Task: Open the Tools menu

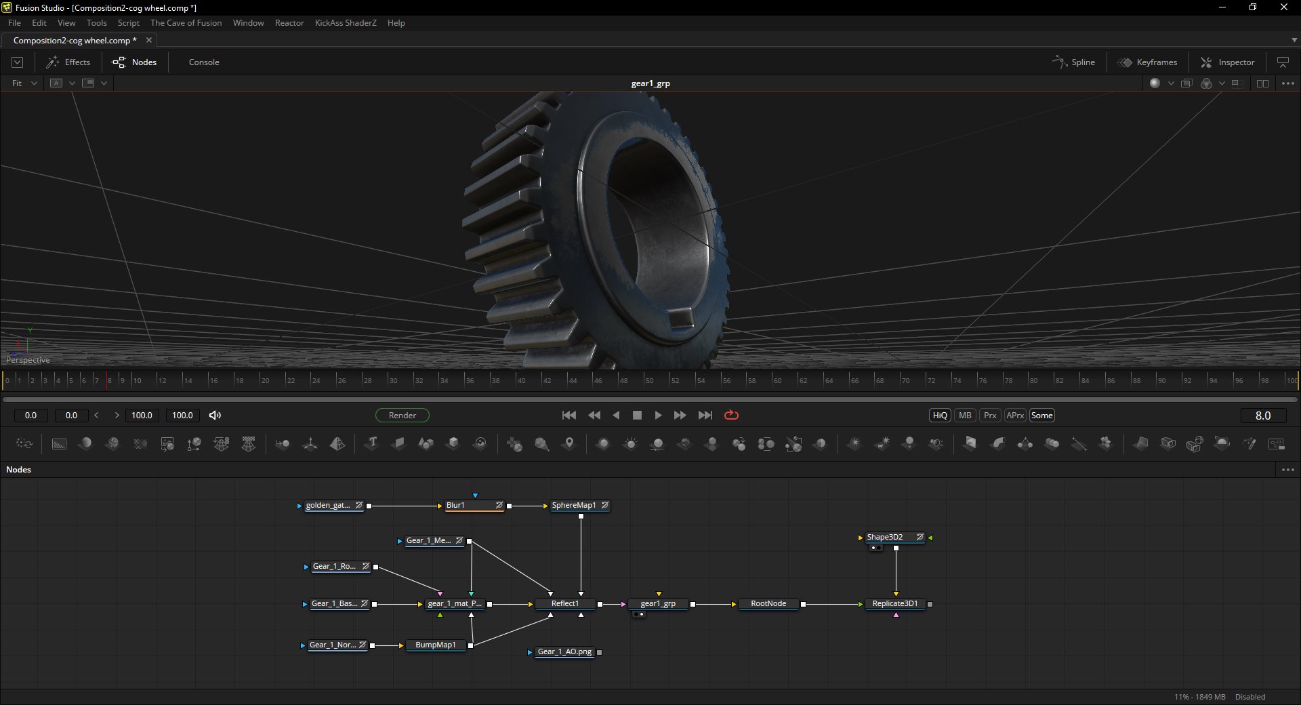Action: point(97,22)
